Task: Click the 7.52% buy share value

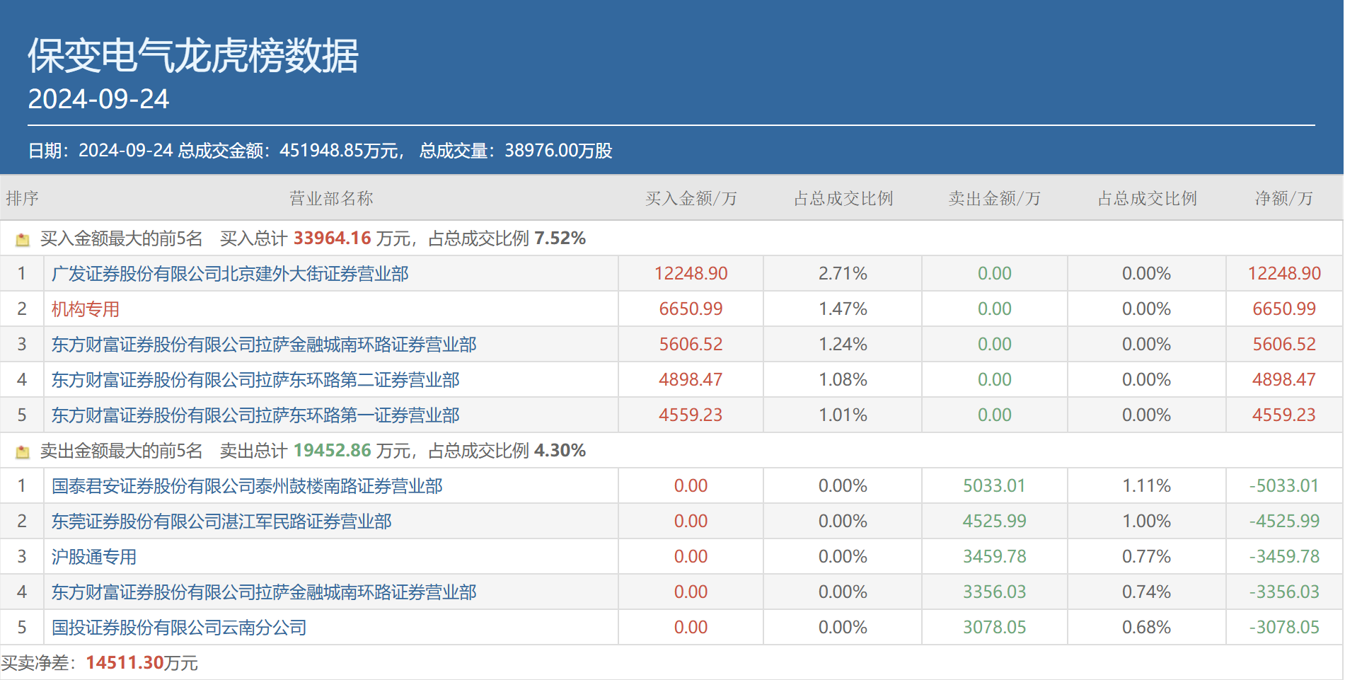Action: click(560, 238)
